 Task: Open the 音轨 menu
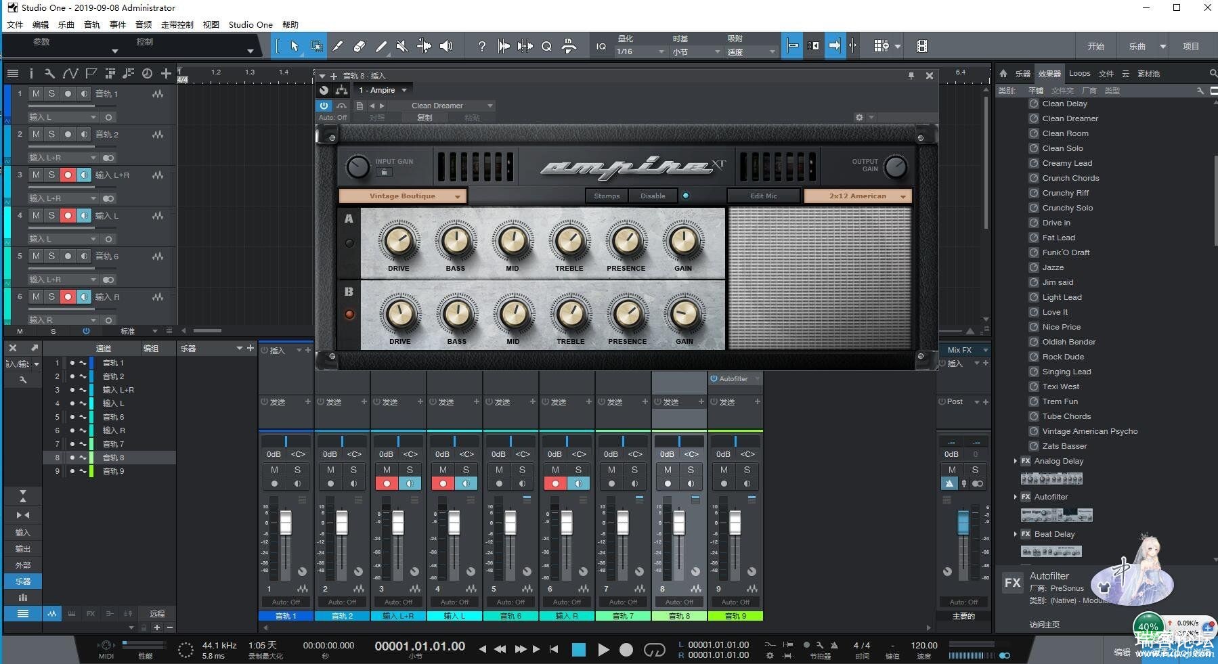92,24
